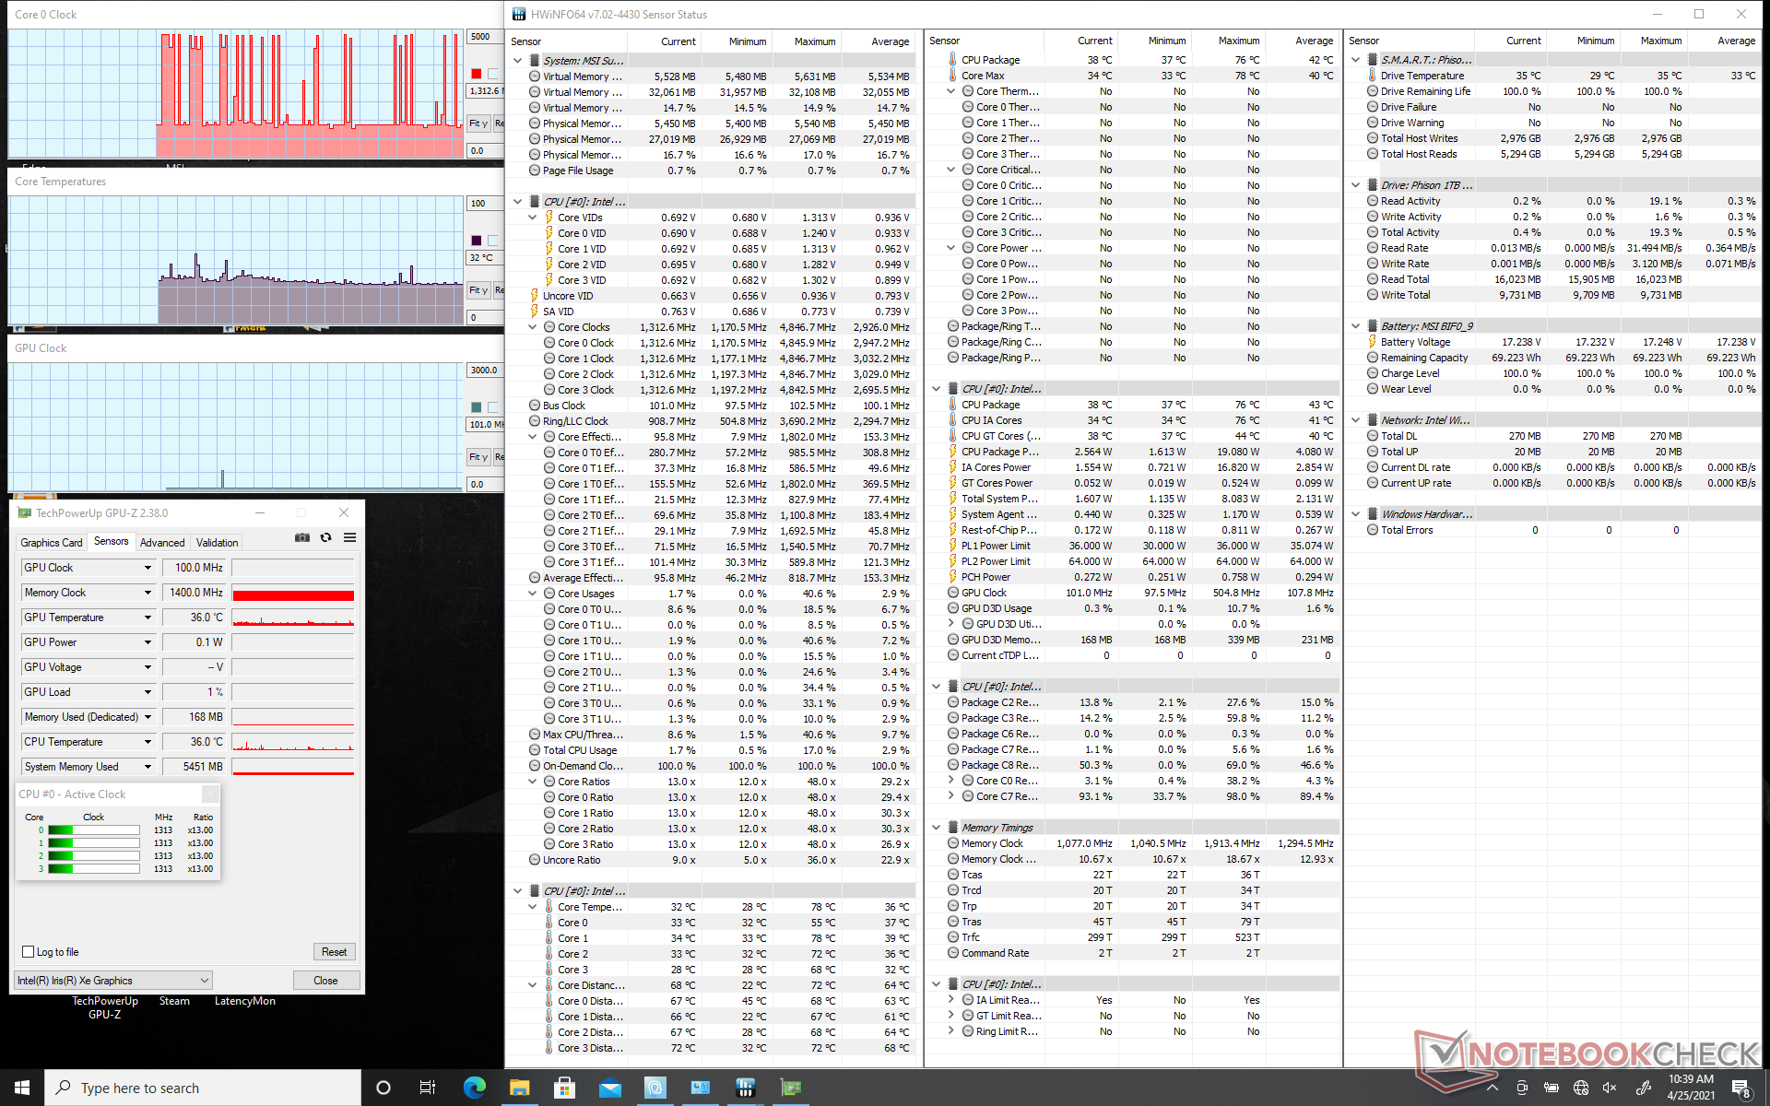Click the Task View taskbar icon
The height and width of the screenshot is (1106, 1770).
[428, 1088]
